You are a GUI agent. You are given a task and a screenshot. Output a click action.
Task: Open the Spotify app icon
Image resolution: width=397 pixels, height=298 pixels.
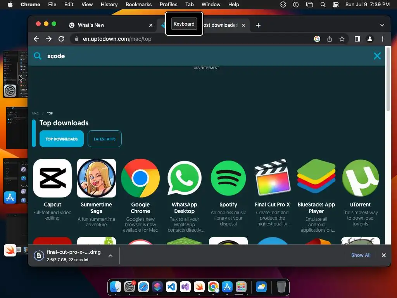point(228,178)
